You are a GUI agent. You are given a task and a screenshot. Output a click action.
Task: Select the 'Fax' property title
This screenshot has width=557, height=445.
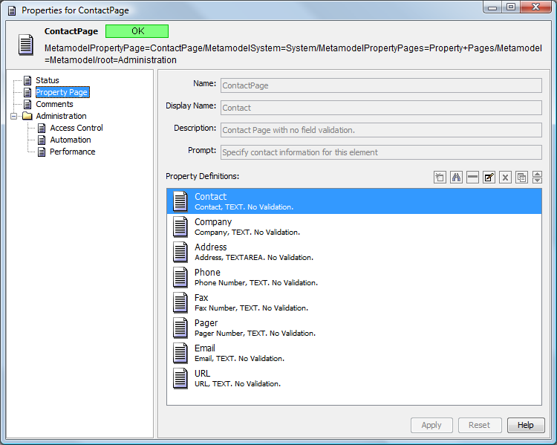click(201, 297)
